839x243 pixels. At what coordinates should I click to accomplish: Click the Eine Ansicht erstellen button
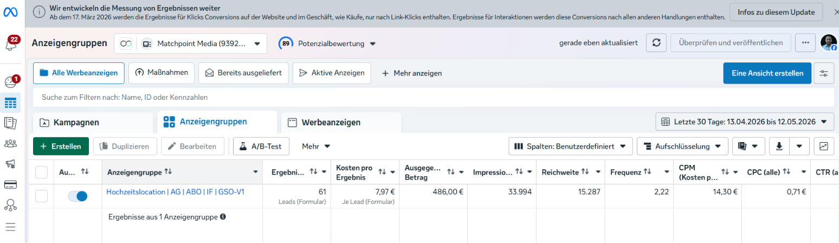[767, 73]
